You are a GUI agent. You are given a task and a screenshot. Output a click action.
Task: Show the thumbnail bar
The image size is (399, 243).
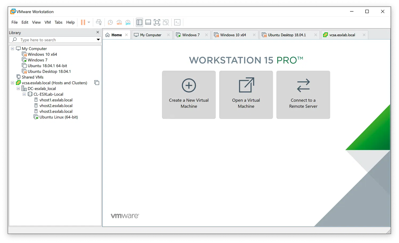148,22
